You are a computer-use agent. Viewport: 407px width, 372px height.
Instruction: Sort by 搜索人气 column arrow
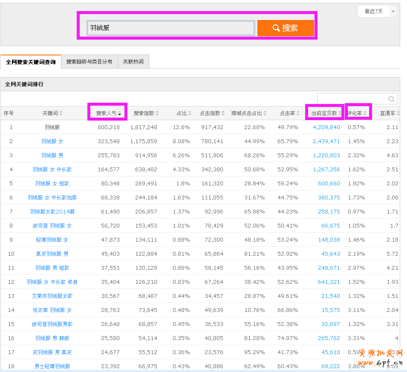120,113
